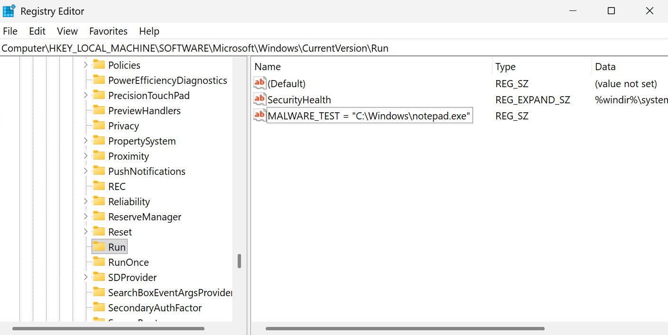Click the tree pane horizontal scrollbar thumb
668x335 pixels.
point(108,328)
